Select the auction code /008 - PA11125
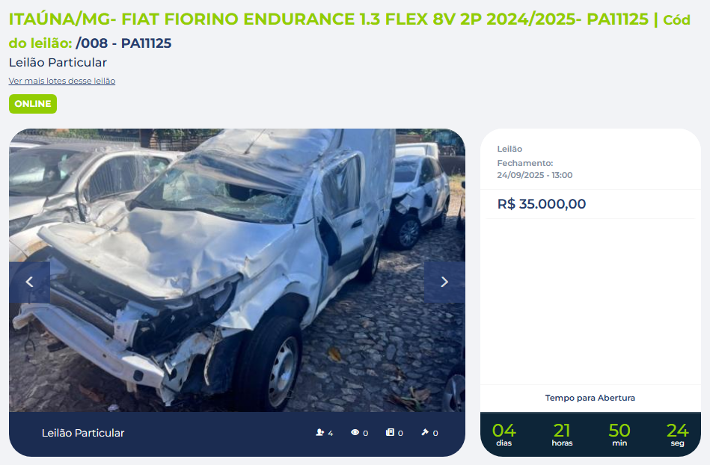 tap(123, 43)
